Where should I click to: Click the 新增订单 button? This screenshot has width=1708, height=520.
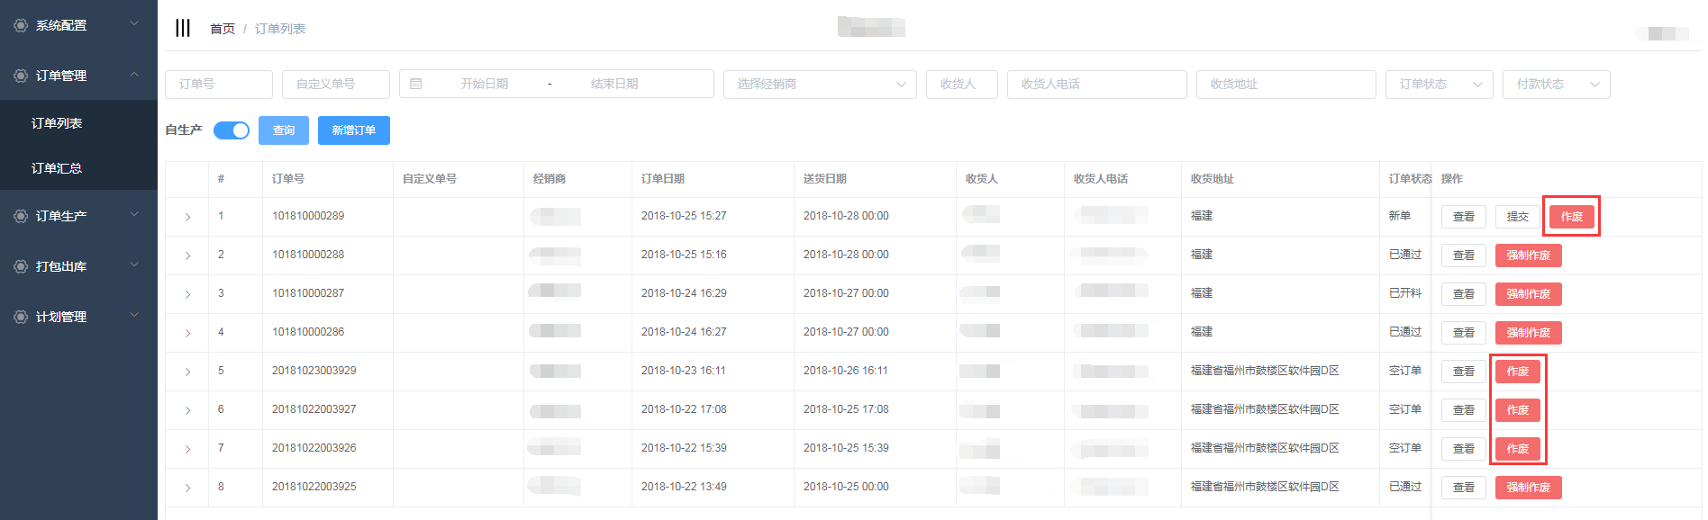pos(353,130)
